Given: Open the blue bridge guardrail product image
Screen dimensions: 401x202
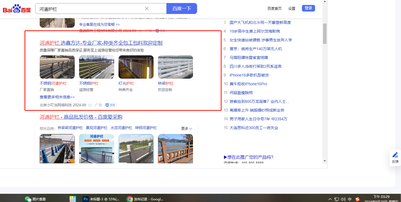Looking at the screenshot, I should [x=57, y=149].
